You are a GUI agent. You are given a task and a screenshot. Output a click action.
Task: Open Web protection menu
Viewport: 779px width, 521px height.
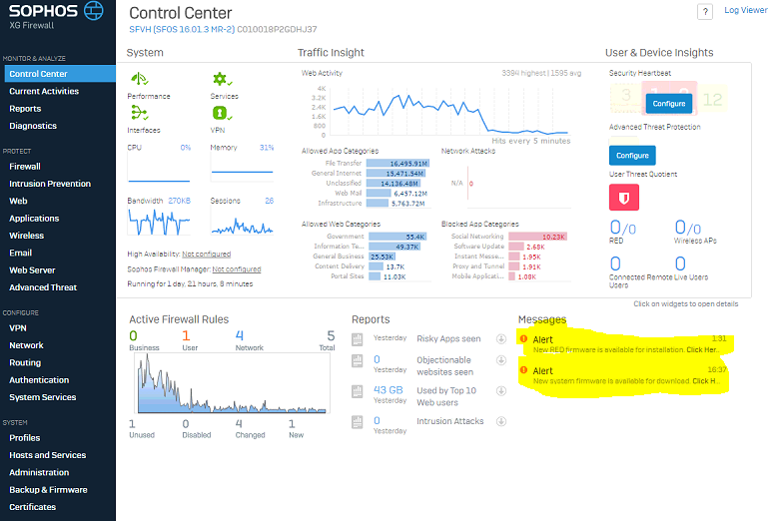18,201
